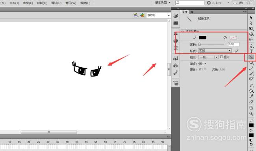The height and width of the screenshot is (151, 256).
Task: Select the Lasso tool
Action: point(251,39)
